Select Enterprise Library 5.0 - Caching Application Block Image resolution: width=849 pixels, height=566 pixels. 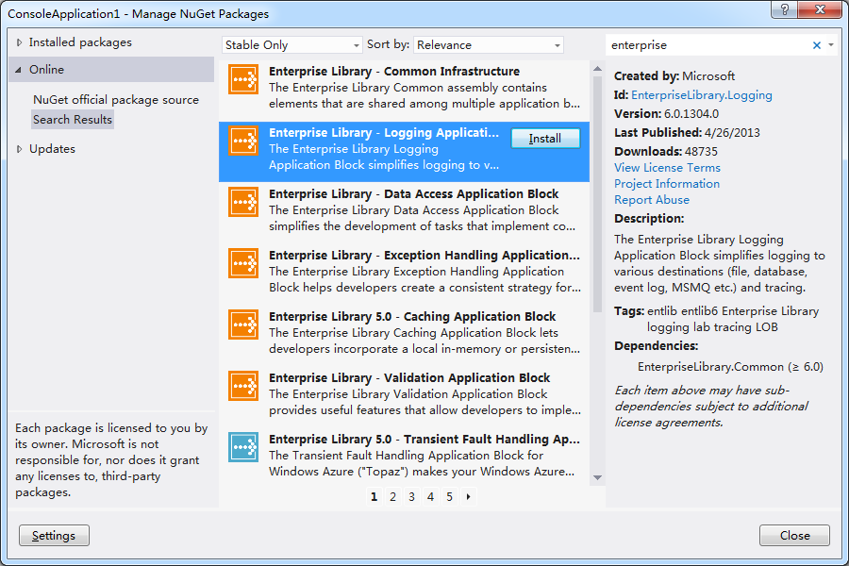(412, 316)
